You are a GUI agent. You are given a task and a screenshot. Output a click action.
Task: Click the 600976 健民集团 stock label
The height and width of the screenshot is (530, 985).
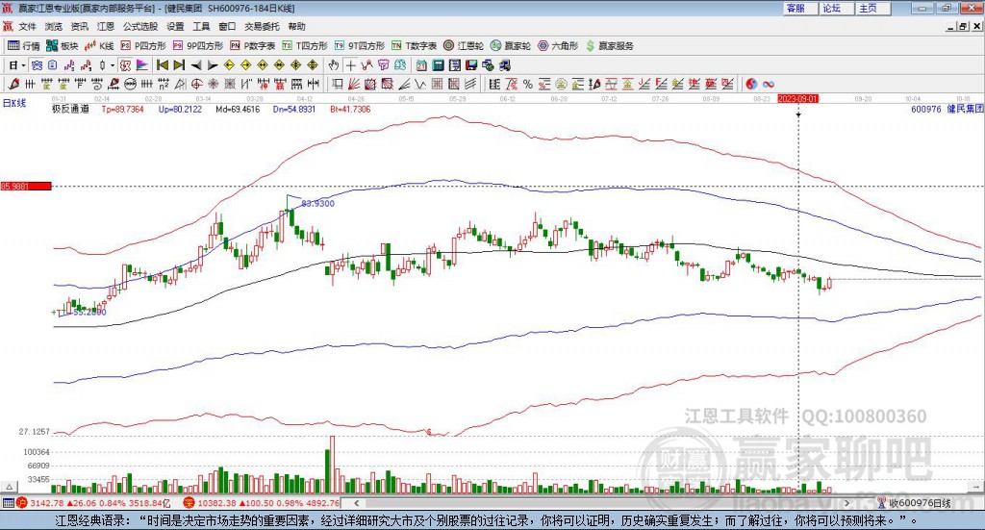(x=947, y=110)
